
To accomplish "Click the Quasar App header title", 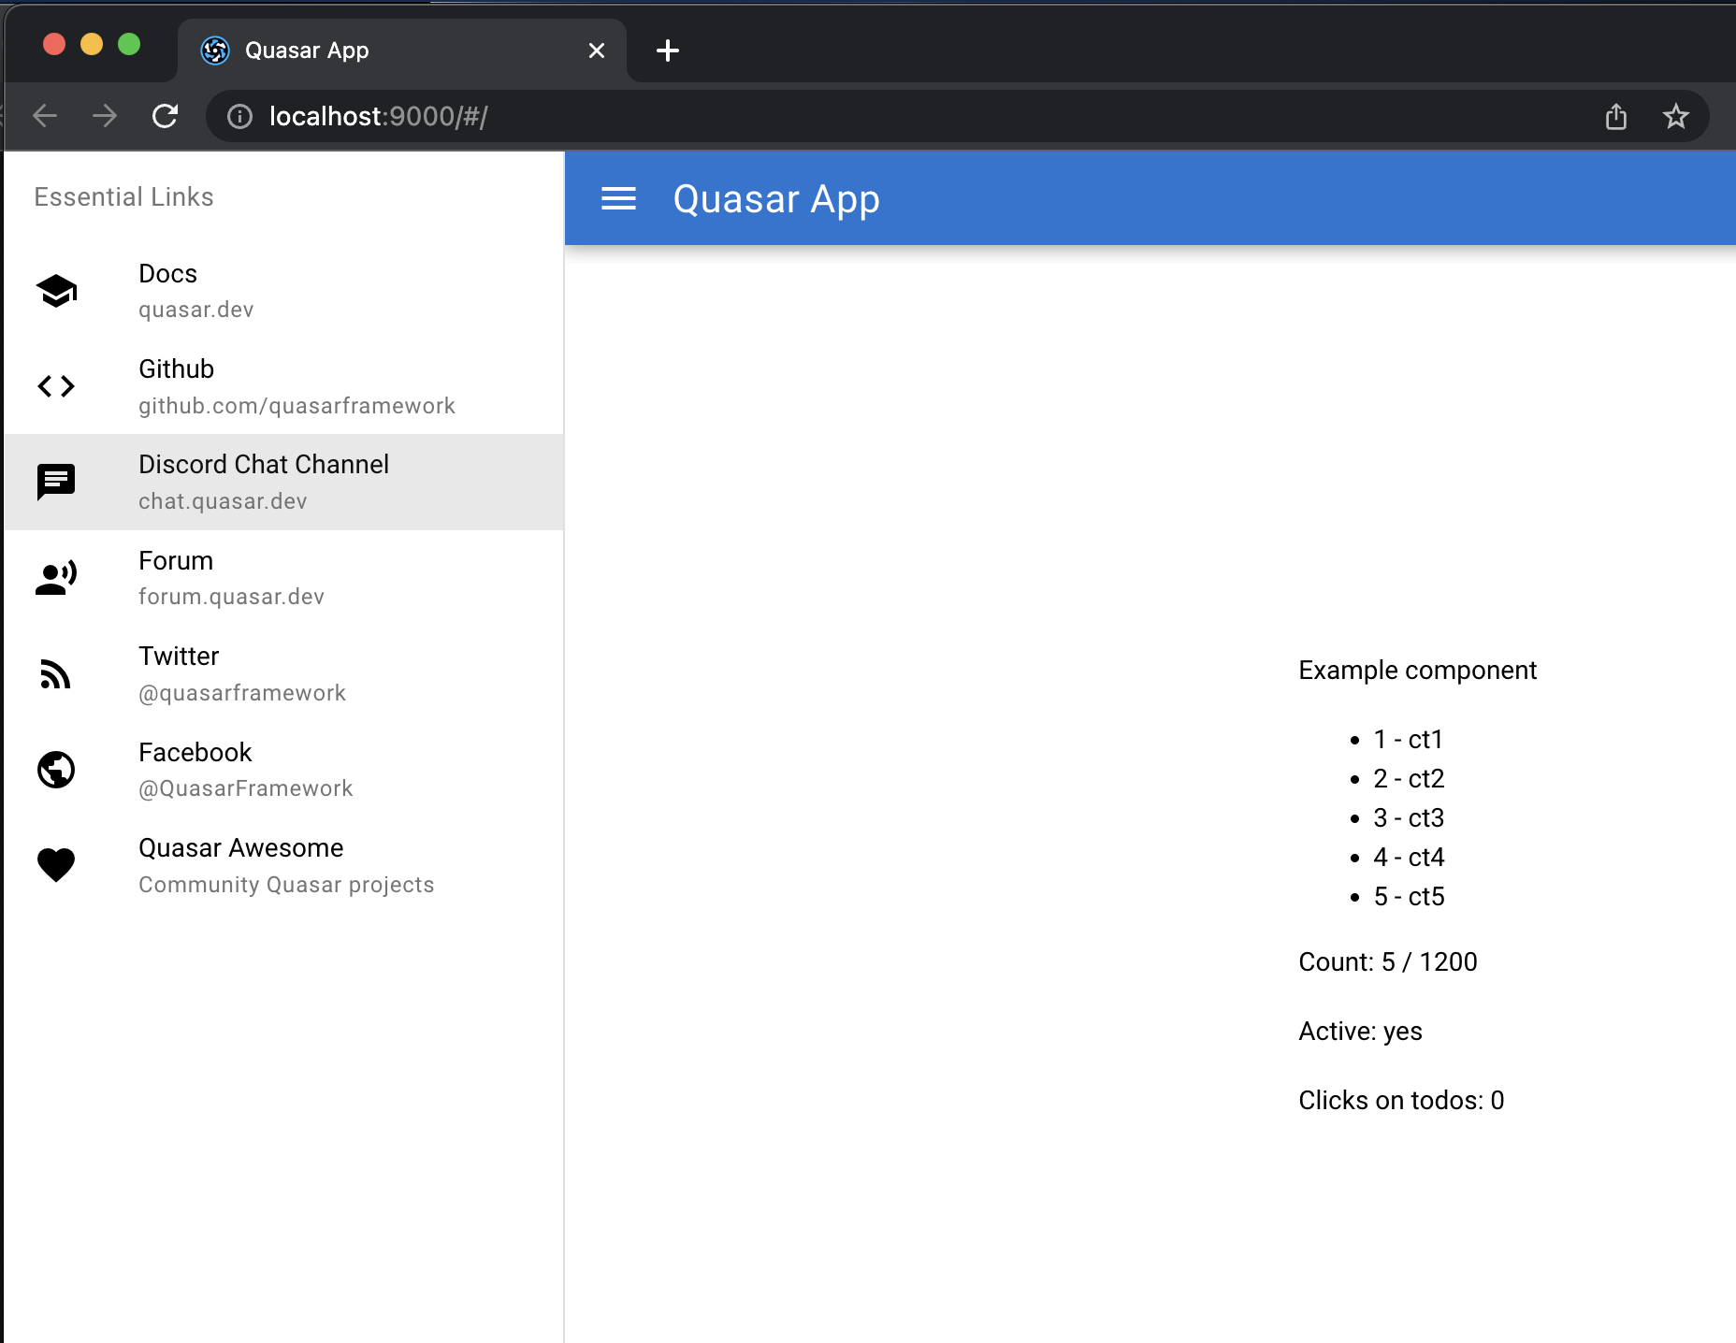I will [776, 199].
